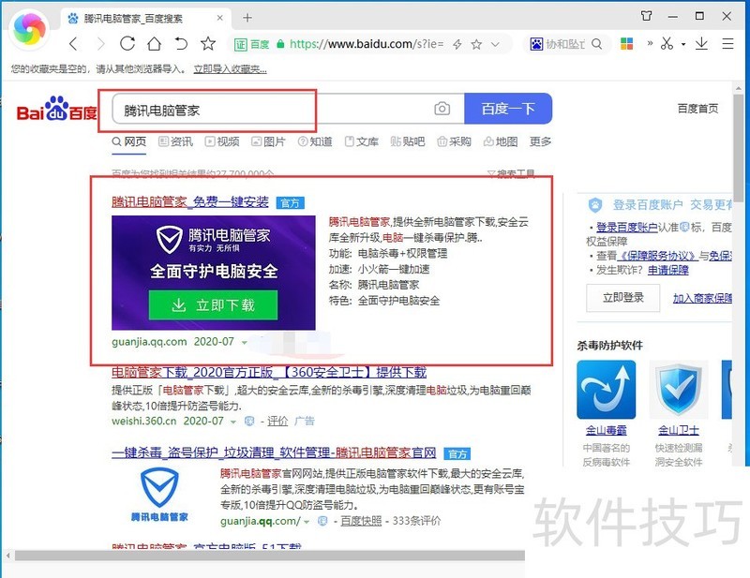Image resolution: width=750 pixels, height=578 pixels.
Task: Switch to the 图片 tab
Action: point(268,141)
